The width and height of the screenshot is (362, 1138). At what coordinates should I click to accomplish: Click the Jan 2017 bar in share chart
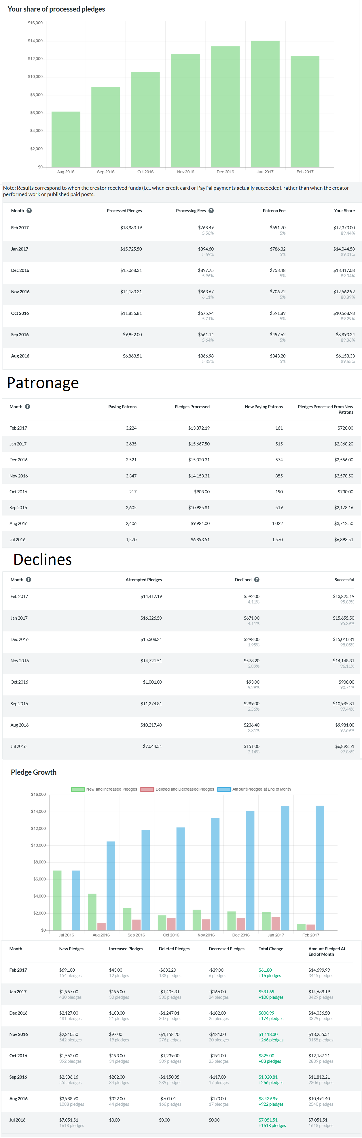pyautogui.click(x=265, y=104)
